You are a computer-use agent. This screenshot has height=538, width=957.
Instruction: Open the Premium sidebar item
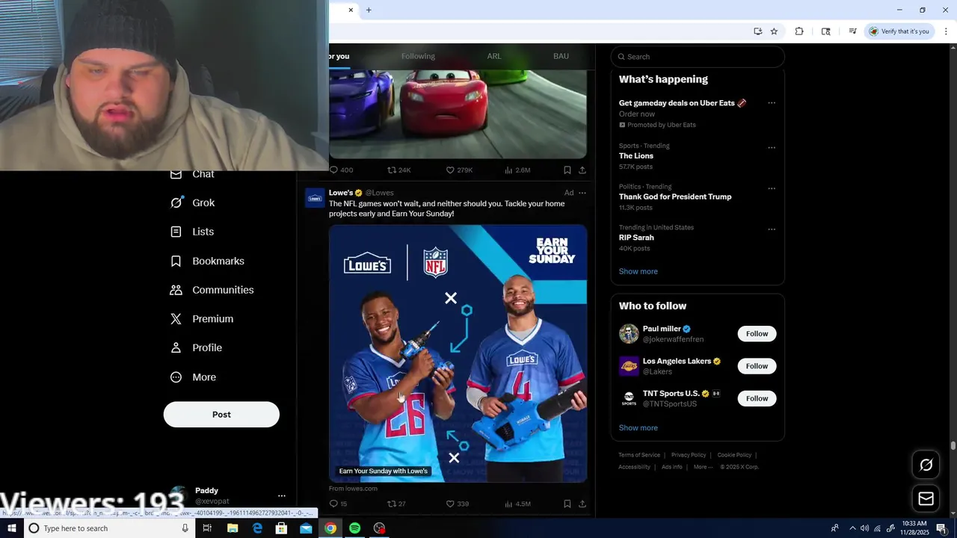point(202,319)
